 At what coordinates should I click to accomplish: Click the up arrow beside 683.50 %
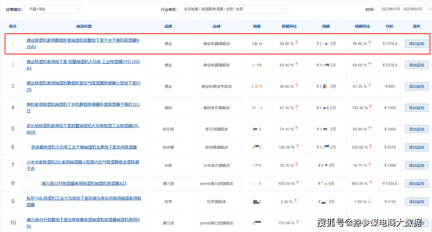coord(297,183)
